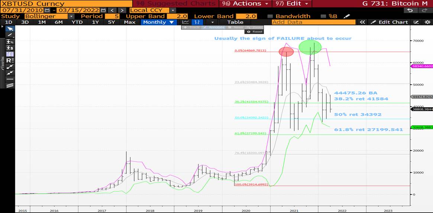Click the Zoom toggle button
433x213 pixels.
pyautogui.click(x=254, y=28)
